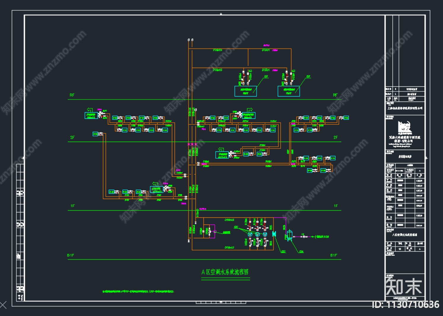Image resolution: width=443 pixels, height=316 pixels.
Task: Click the green note text below the title
Action: 138,292
